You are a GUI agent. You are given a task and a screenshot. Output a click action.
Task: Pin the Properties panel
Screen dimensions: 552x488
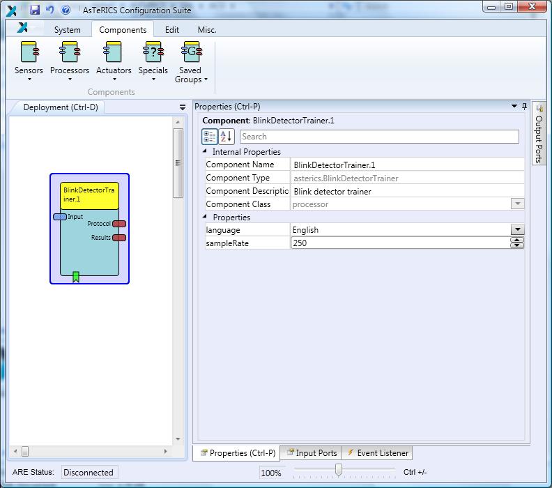tap(525, 107)
